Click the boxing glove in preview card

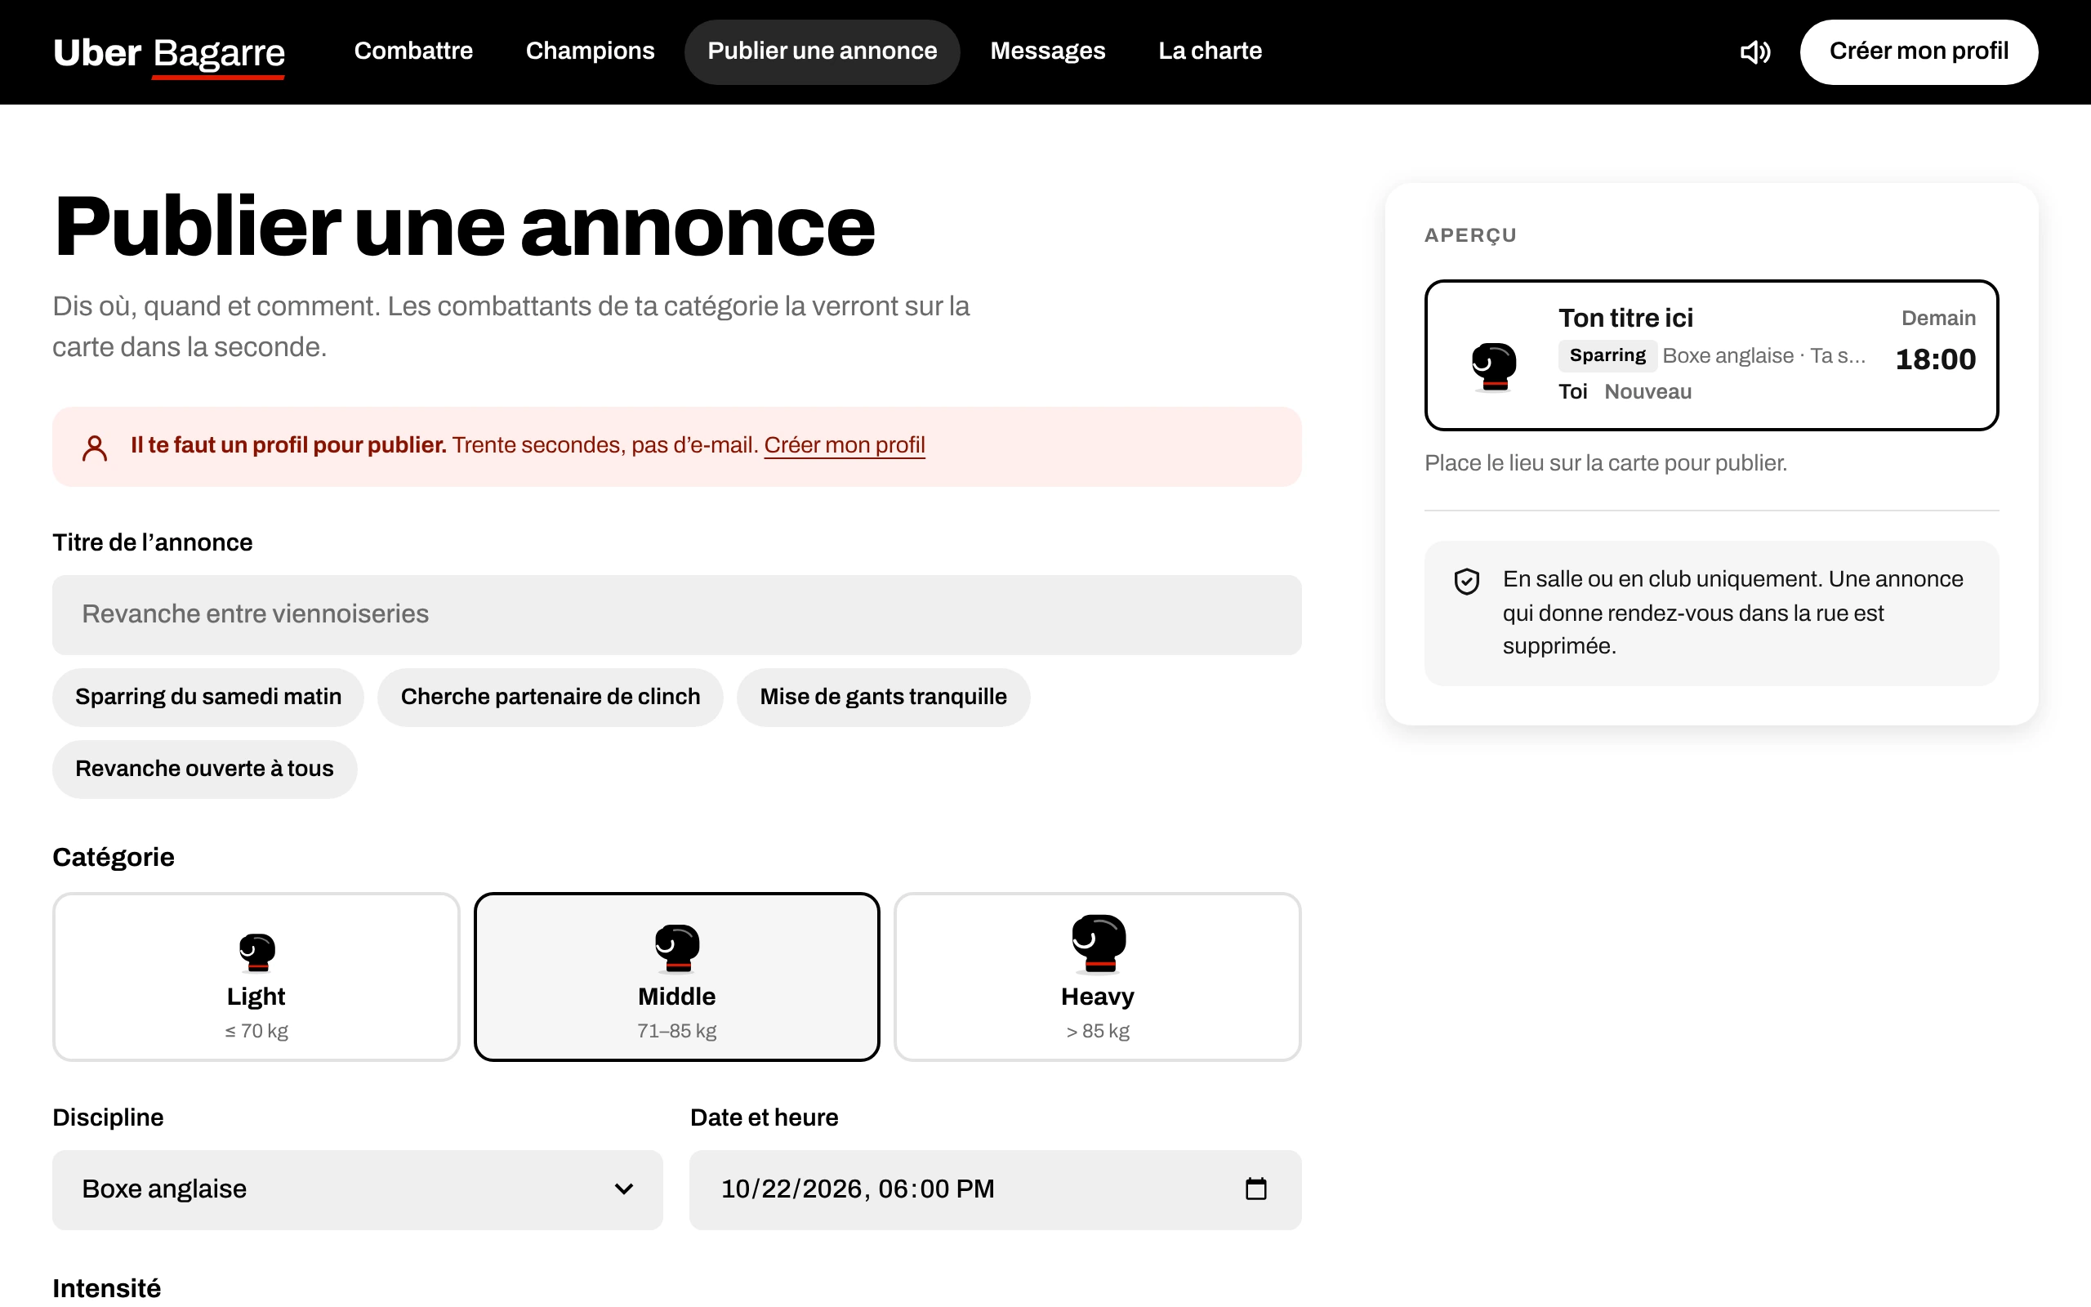coord(1493,367)
